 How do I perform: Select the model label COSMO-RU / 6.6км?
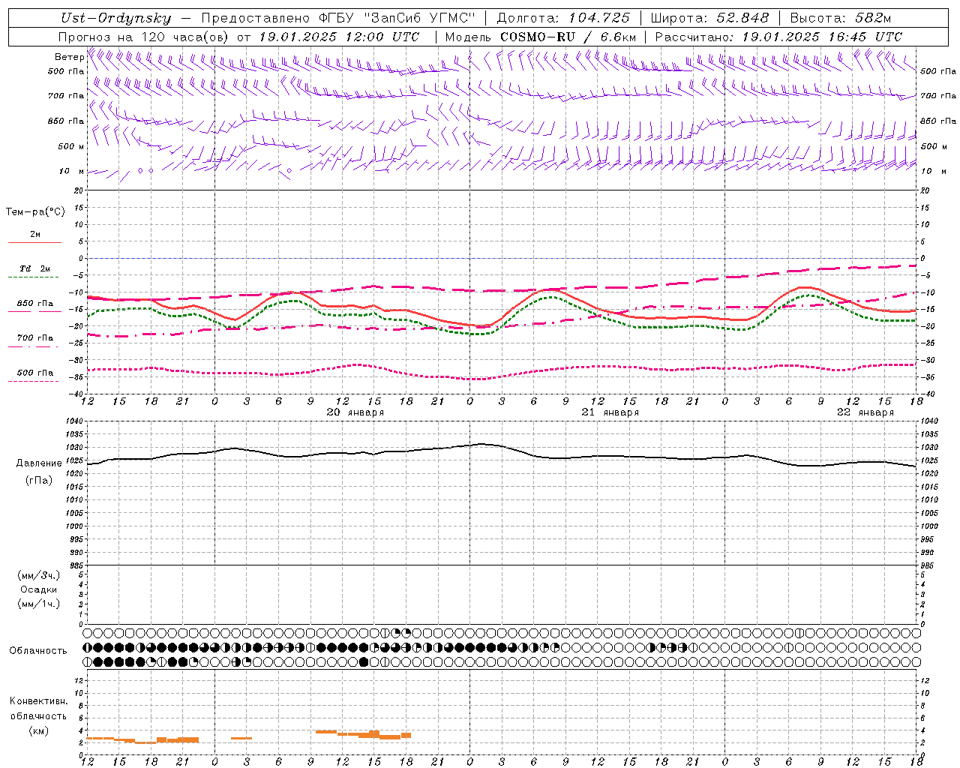point(568,37)
